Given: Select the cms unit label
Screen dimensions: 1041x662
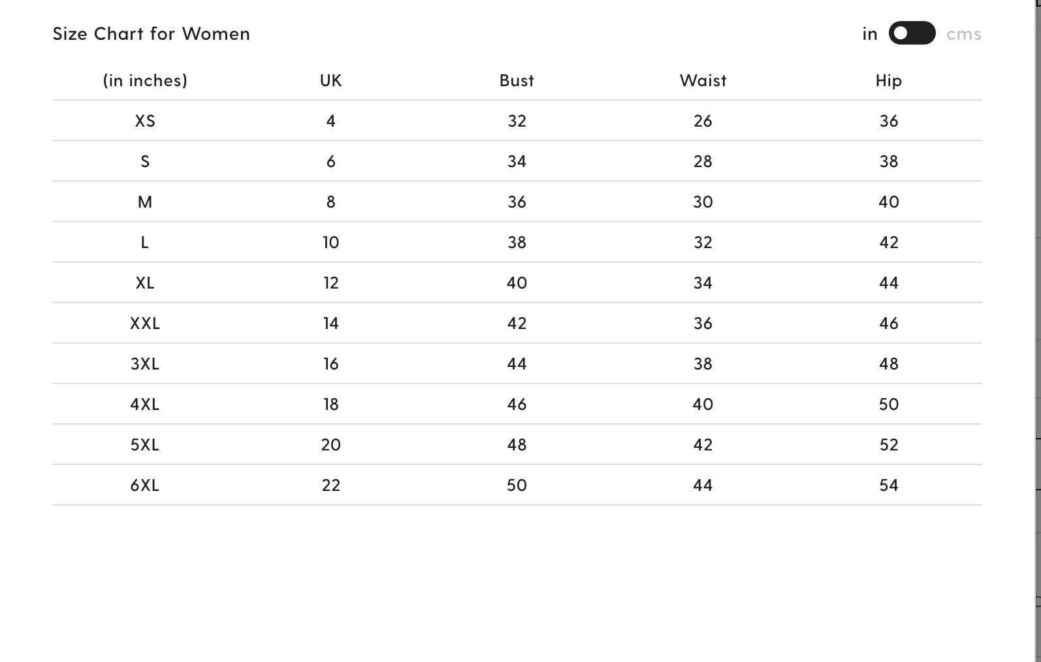Looking at the screenshot, I should pos(963,34).
